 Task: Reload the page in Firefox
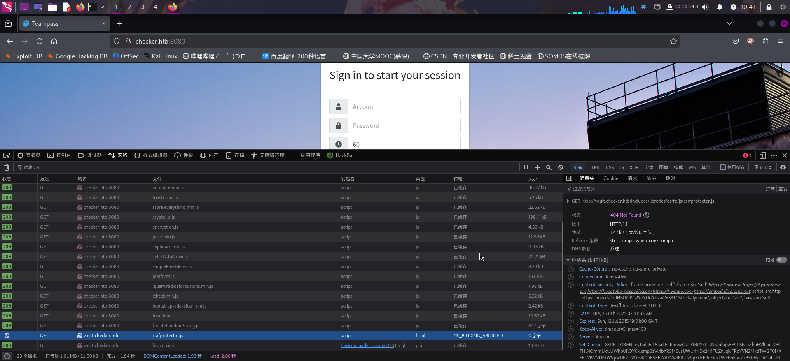(40, 41)
